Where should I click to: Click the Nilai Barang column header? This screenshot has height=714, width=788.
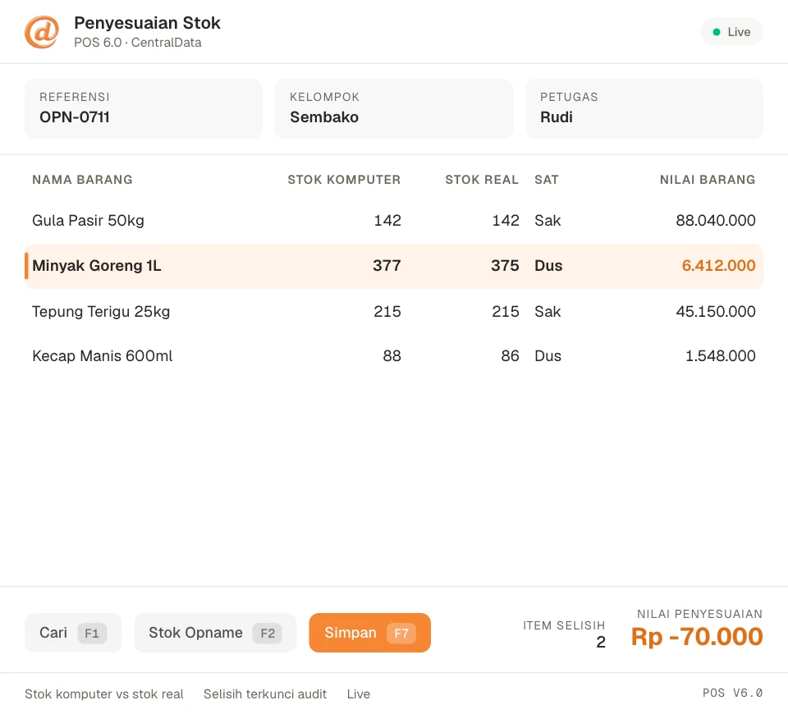pyautogui.click(x=708, y=180)
